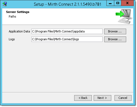Click the Application Data label
Screen dimensions: 137x107
coord(19,31)
